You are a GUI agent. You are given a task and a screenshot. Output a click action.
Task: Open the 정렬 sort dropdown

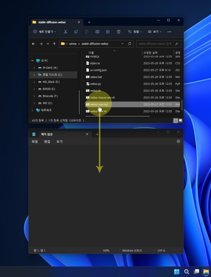(135, 32)
